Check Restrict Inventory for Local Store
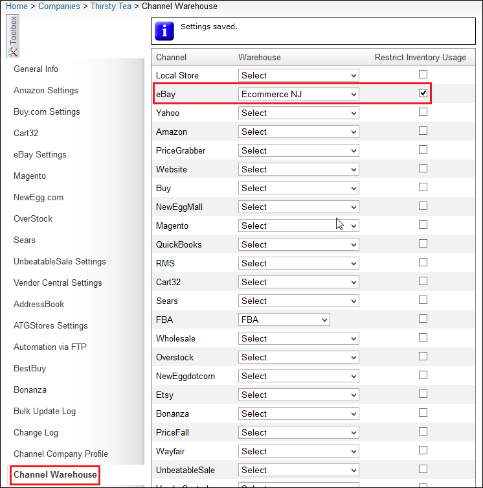This screenshot has width=483, height=488. pos(423,74)
